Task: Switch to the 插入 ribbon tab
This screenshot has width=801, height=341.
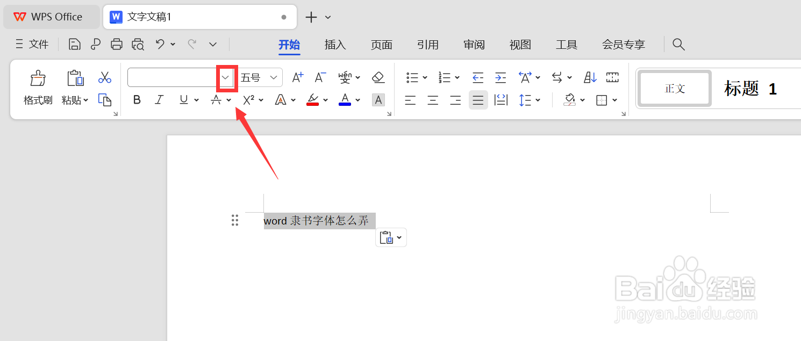Action: coord(335,44)
